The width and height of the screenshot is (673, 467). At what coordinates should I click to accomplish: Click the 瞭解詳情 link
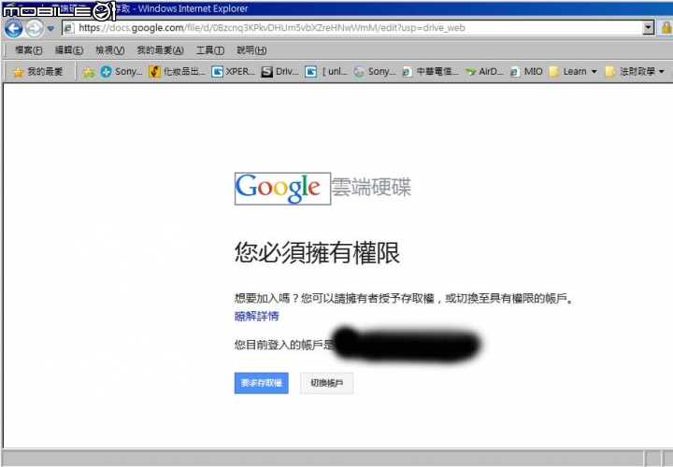(x=257, y=316)
